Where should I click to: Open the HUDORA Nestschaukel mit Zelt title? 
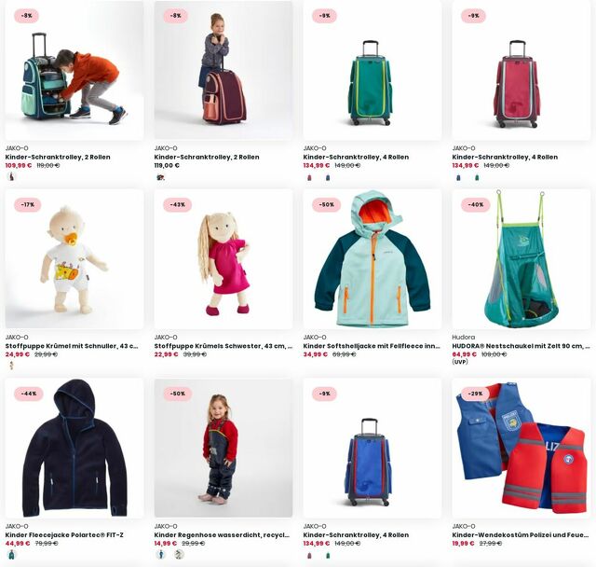click(521, 346)
